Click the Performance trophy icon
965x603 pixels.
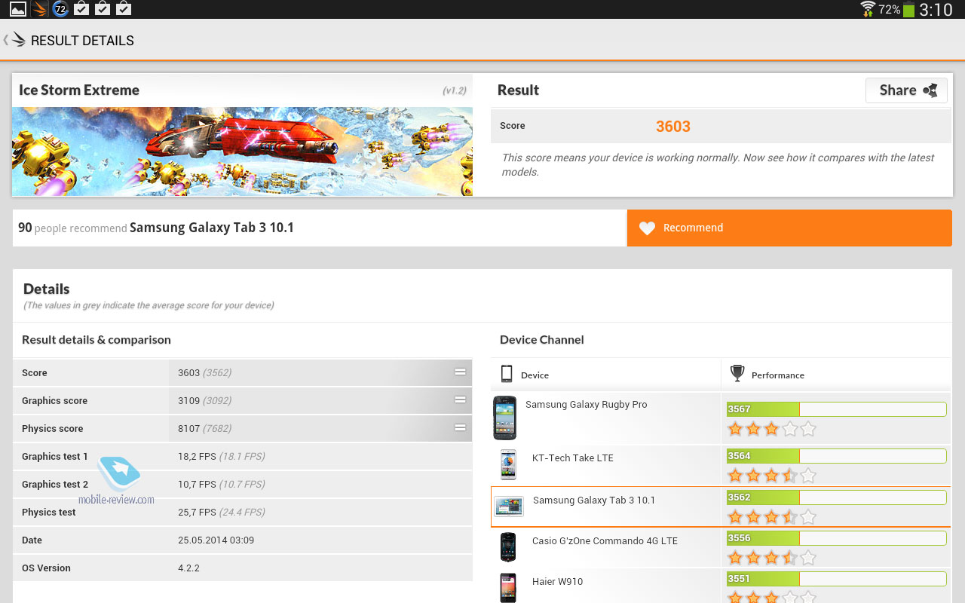pos(737,373)
